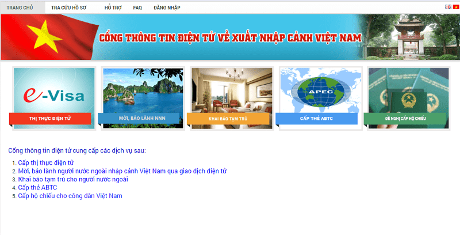
Task: Open the TRANG CHỦ menu item
Action: tap(20, 7)
